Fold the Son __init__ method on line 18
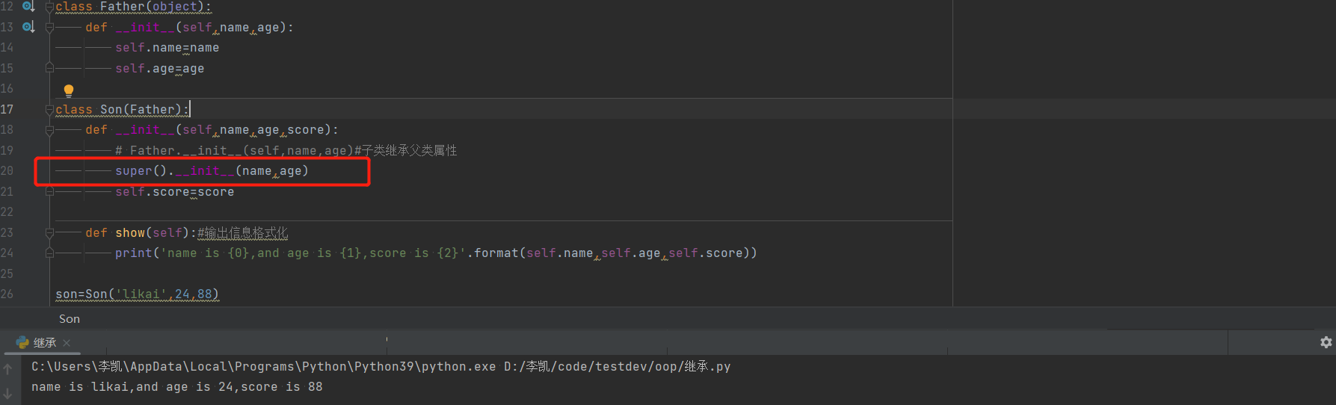This screenshot has height=405, width=1336. pyautogui.click(x=49, y=130)
